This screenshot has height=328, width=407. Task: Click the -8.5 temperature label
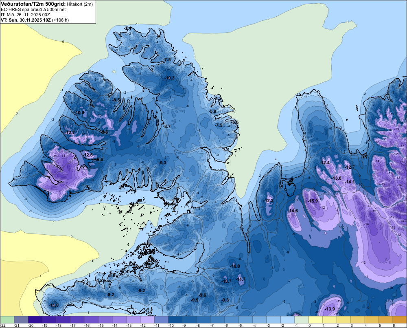(116, 100)
